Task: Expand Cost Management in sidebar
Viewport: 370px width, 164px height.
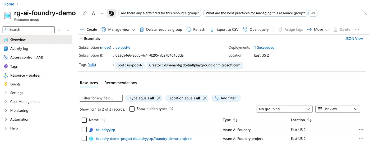Action: point(25,102)
